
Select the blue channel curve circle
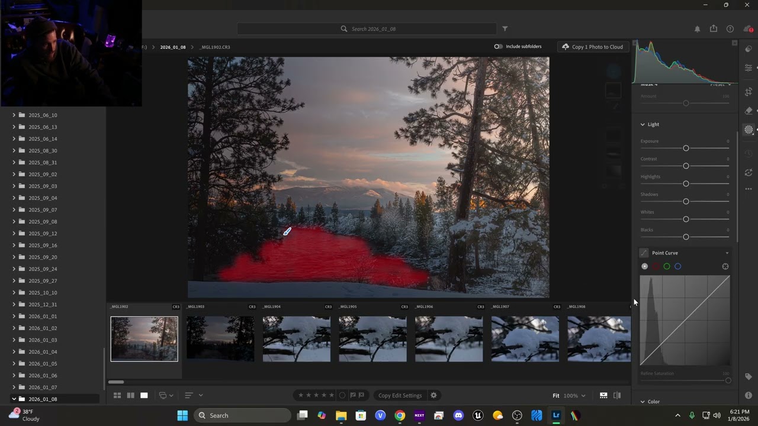[x=677, y=266]
